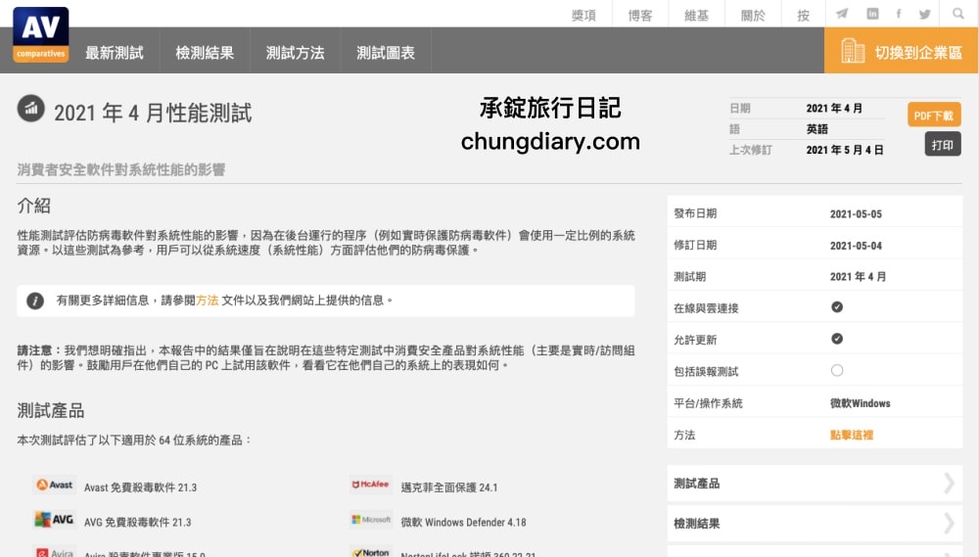Open the 按 top link
979x557 pixels.
coord(804,15)
